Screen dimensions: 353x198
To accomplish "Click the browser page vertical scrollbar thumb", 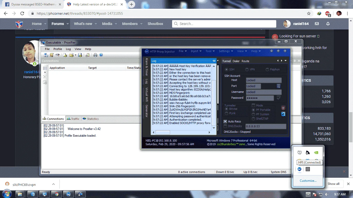I will coord(350,127).
